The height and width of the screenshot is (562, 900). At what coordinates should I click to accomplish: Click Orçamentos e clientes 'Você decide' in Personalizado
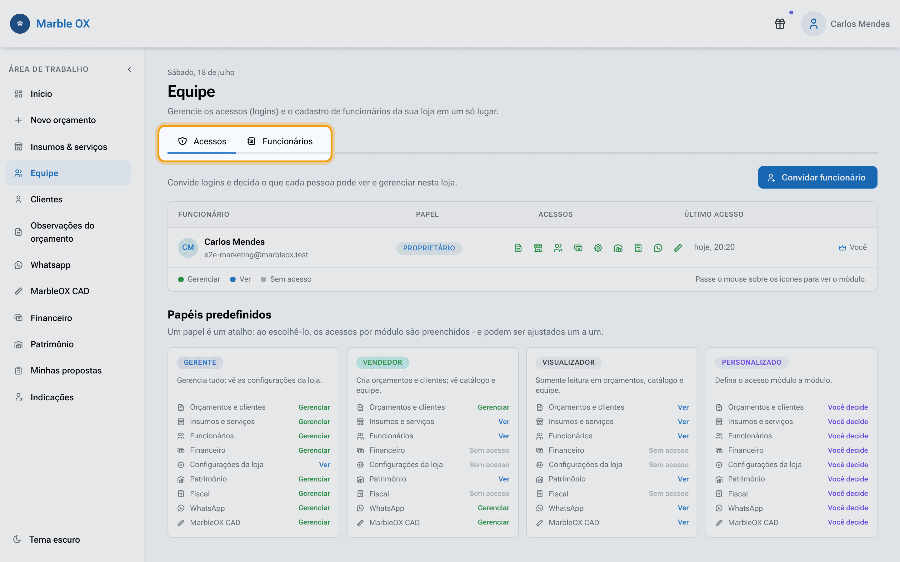tap(847, 407)
